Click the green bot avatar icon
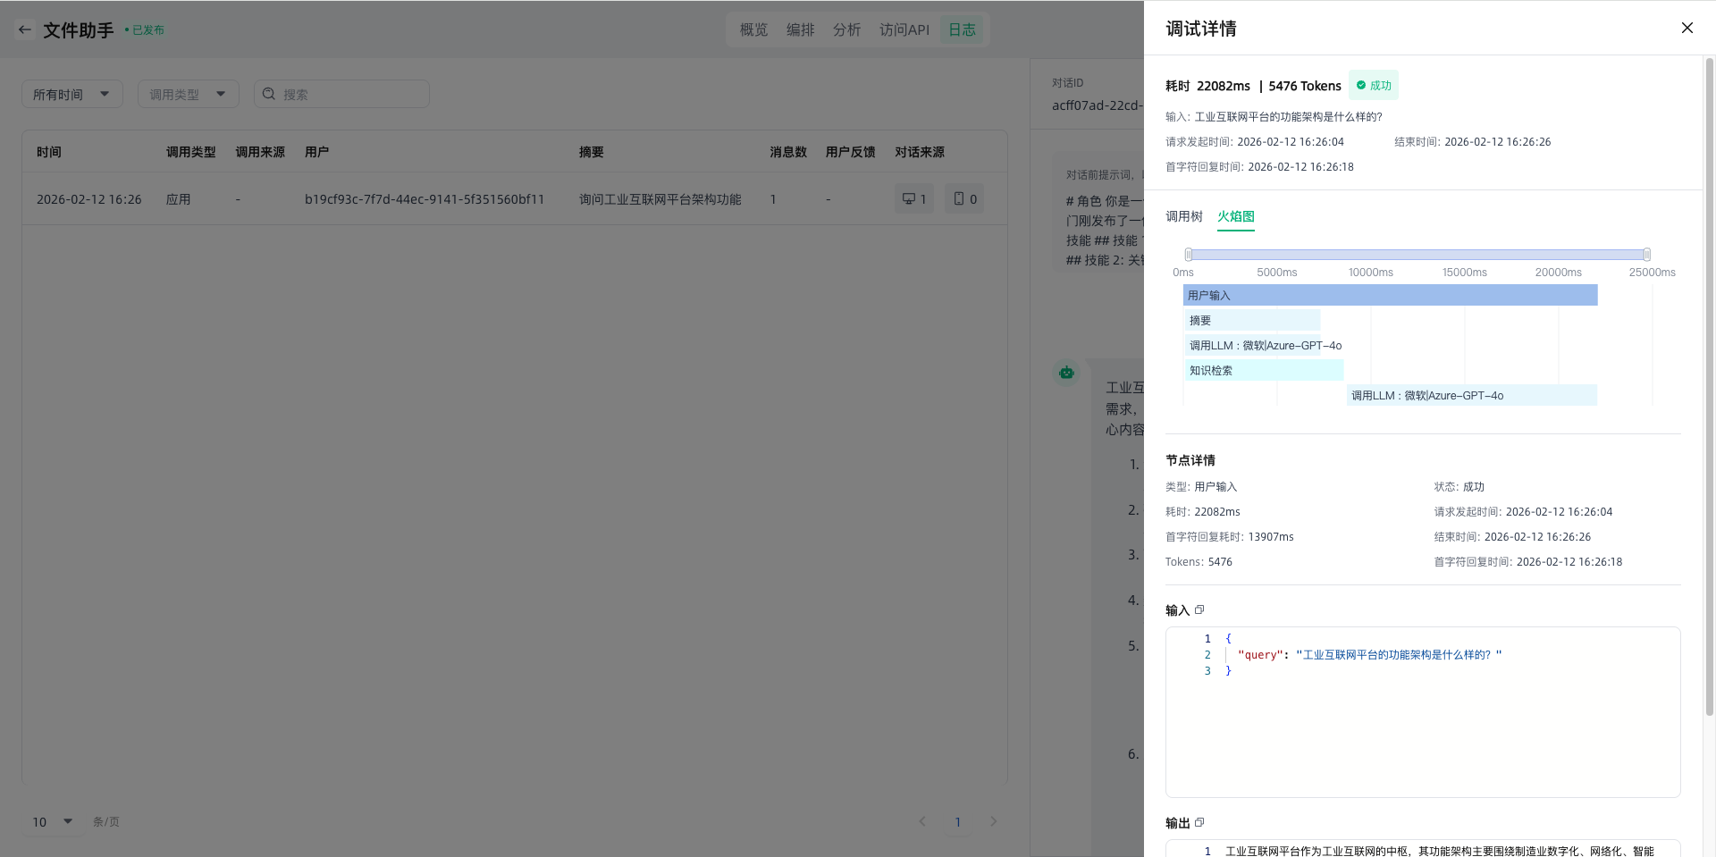Image resolution: width=1716 pixels, height=857 pixels. tap(1066, 373)
